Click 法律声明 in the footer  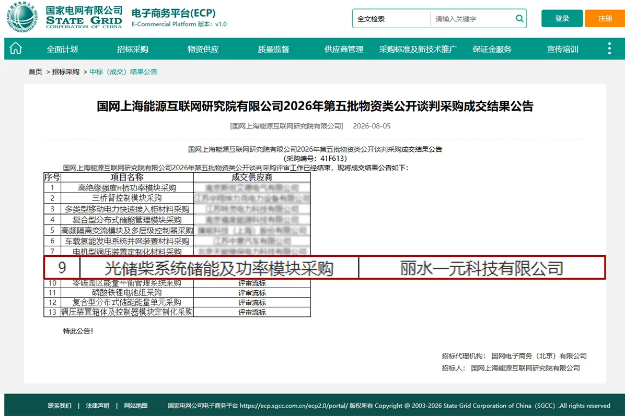point(98,405)
